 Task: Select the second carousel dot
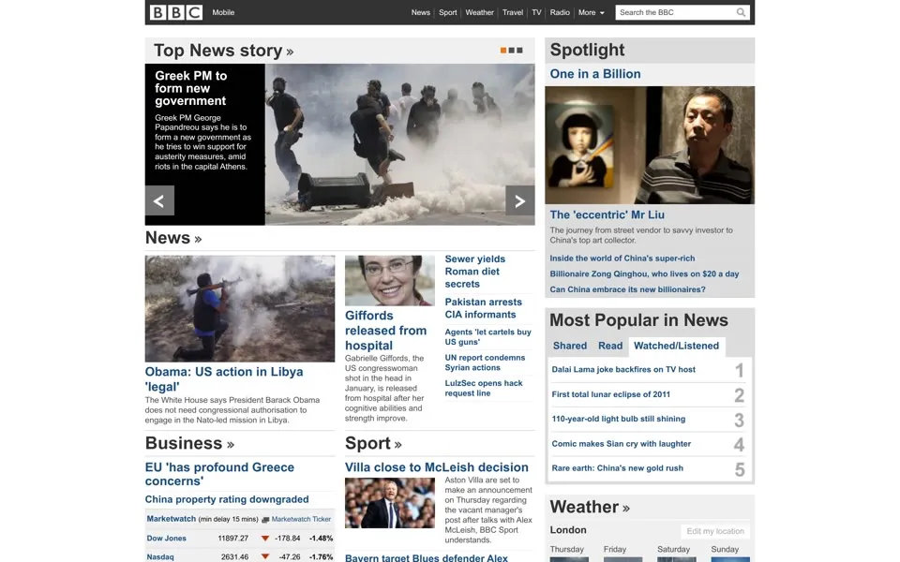(512, 51)
